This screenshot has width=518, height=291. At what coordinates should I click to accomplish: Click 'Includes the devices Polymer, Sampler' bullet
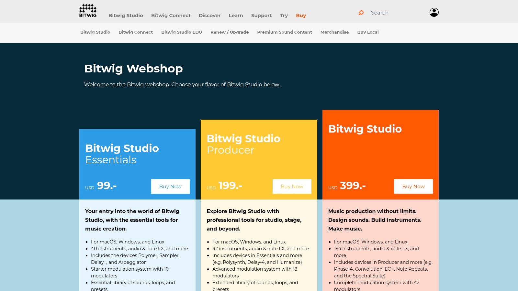point(135,259)
